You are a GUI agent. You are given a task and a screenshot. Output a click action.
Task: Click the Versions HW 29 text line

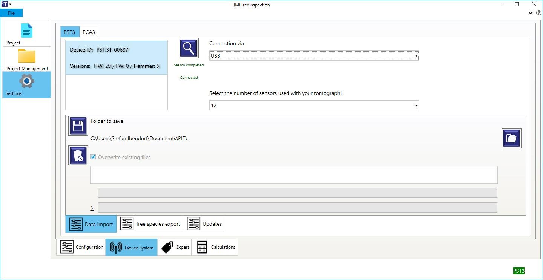(115, 66)
